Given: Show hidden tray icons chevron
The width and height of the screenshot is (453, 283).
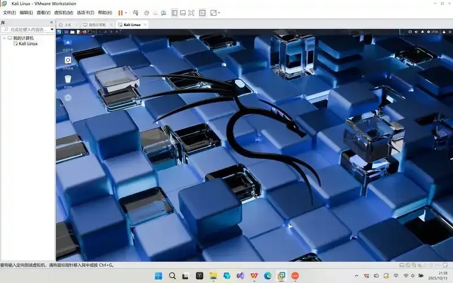Looking at the screenshot, I should 356,276.
